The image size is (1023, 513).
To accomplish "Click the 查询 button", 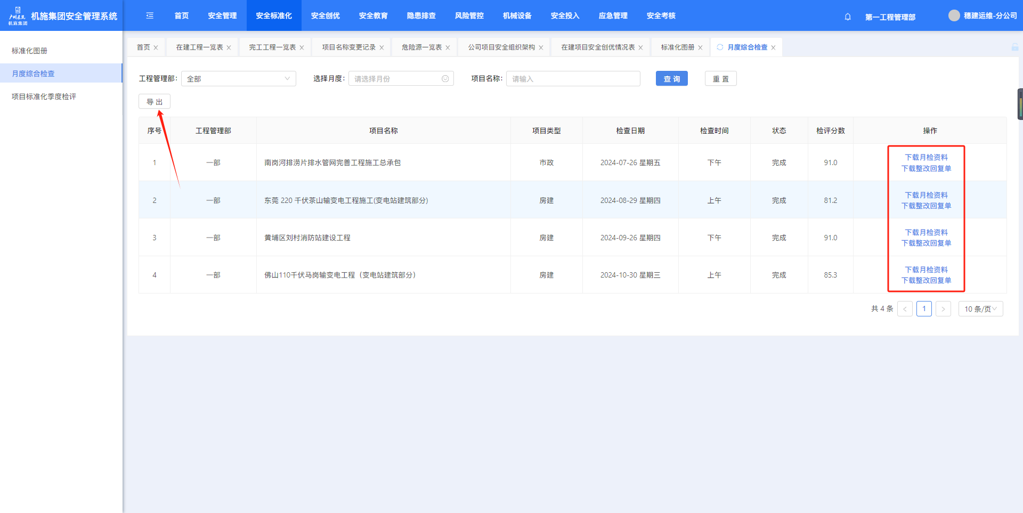I will click(671, 79).
